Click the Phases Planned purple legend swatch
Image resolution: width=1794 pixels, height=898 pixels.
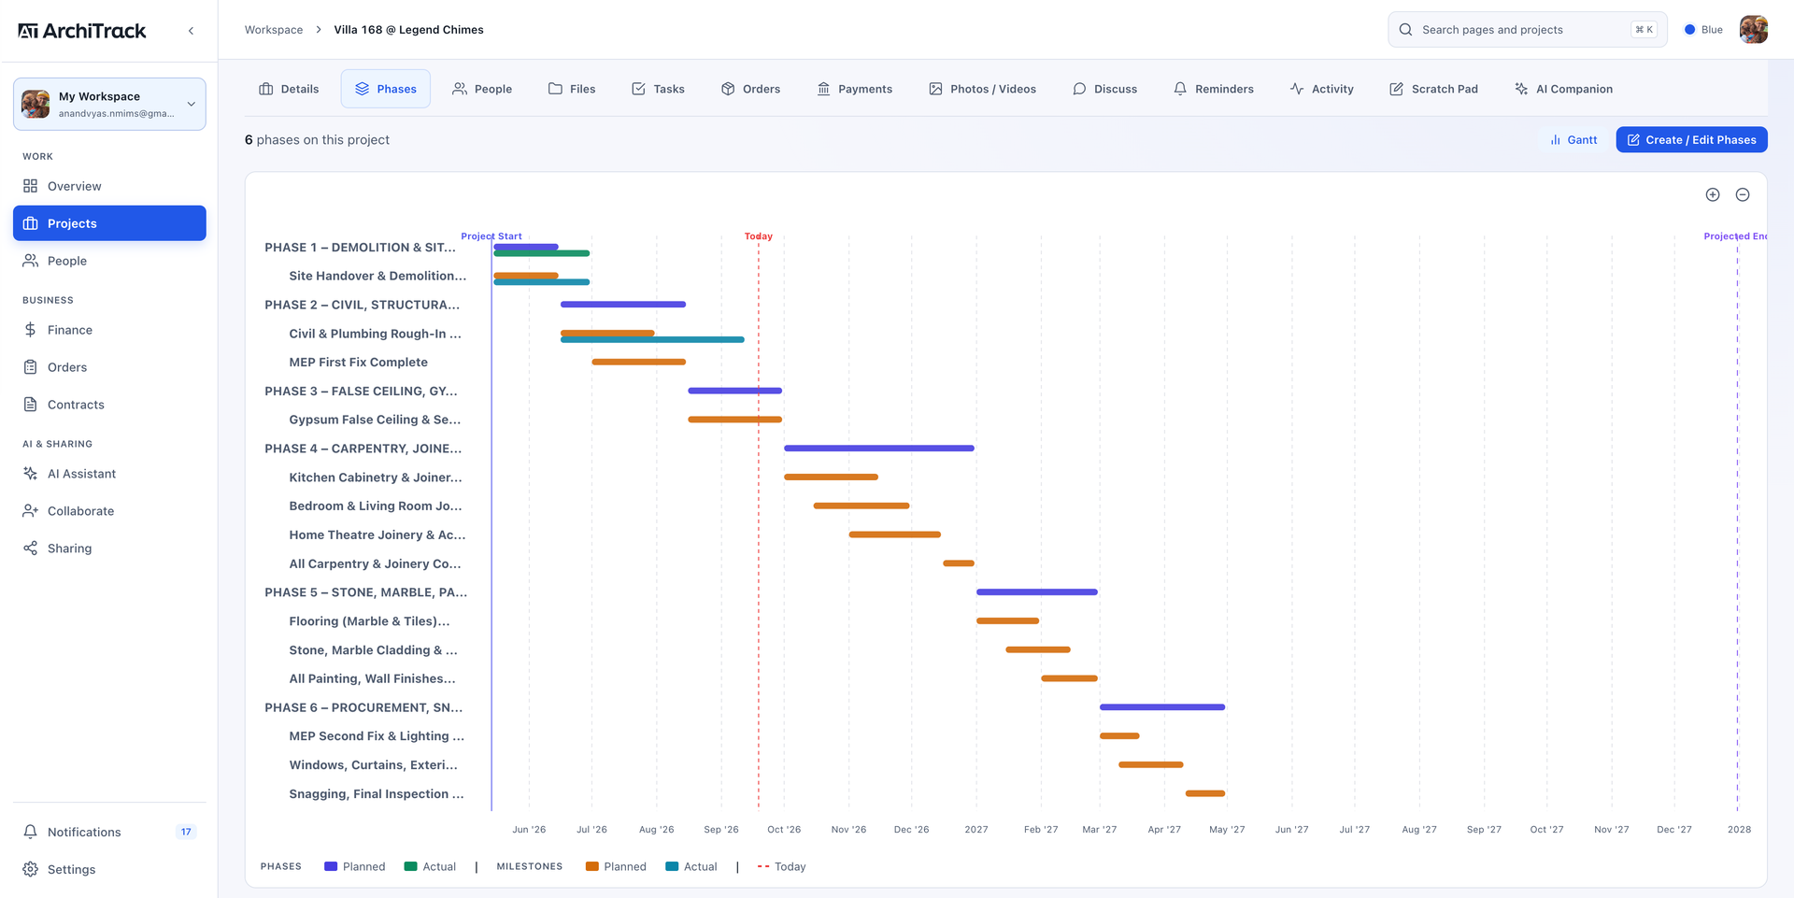(331, 866)
